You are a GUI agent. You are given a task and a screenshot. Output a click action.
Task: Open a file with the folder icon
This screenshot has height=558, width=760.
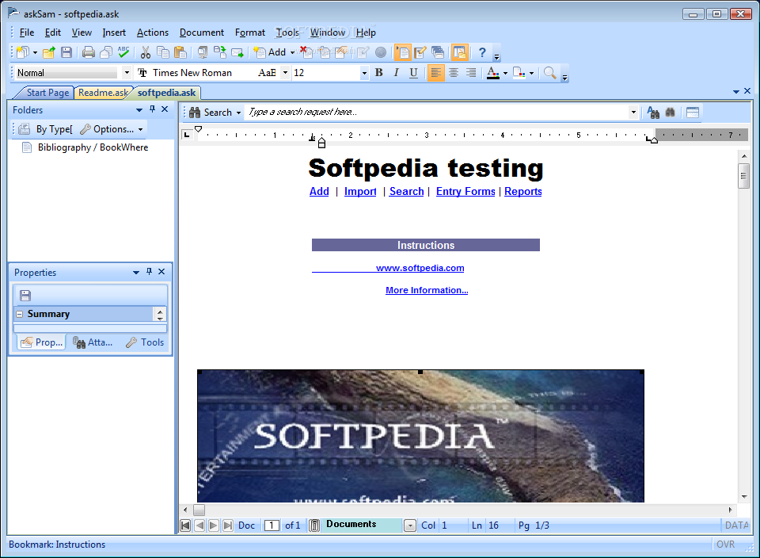point(48,52)
